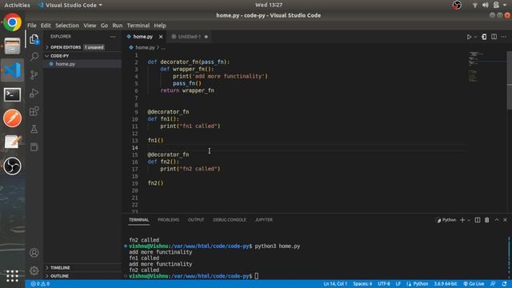Open the Run and Debug view
Screen dimensions: 512x288
[34, 93]
